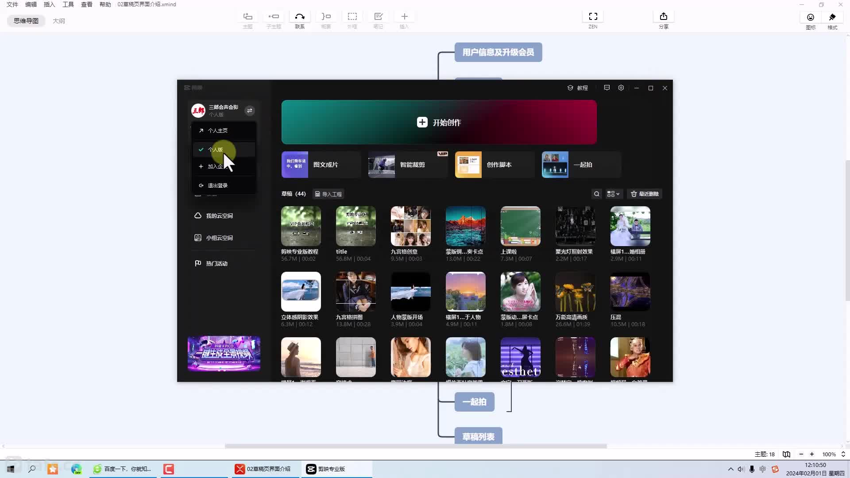Viewport: 850px width, 478px height.
Task: Open the 格式 format panel
Action: click(832, 17)
